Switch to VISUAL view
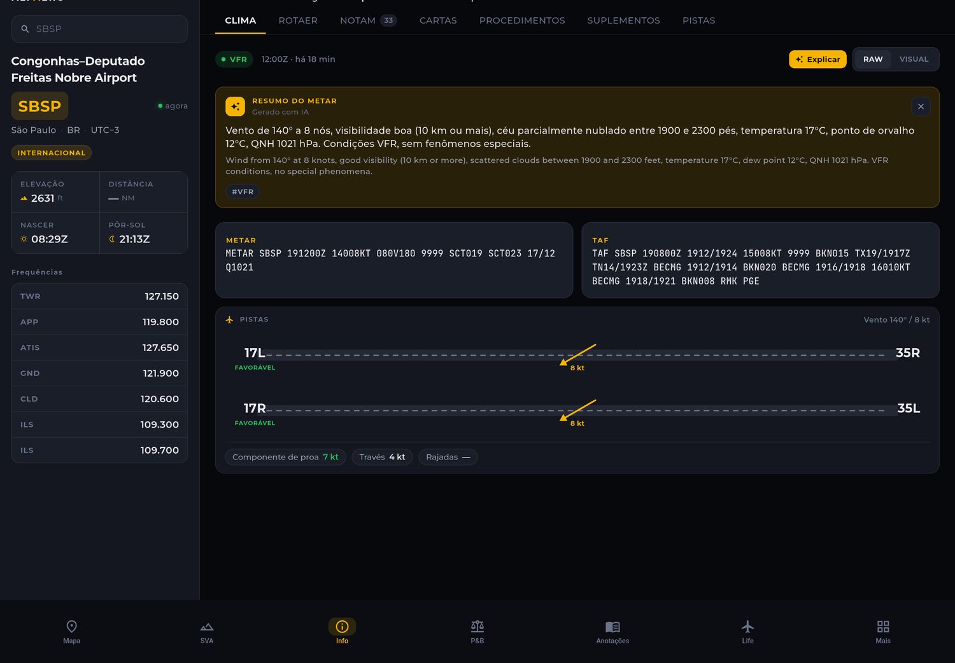The width and height of the screenshot is (955, 663). (x=914, y=59)
